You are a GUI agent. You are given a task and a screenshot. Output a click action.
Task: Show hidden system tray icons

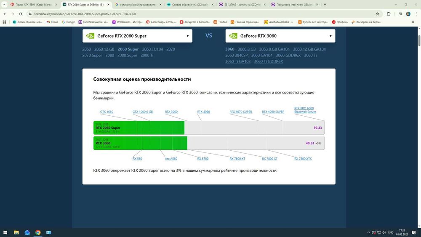[368, 232]
